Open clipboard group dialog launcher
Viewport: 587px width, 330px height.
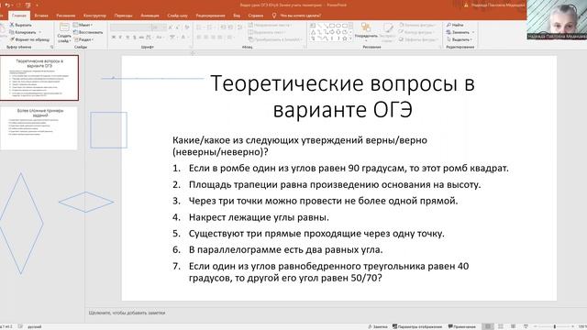[x=51, y=47]
